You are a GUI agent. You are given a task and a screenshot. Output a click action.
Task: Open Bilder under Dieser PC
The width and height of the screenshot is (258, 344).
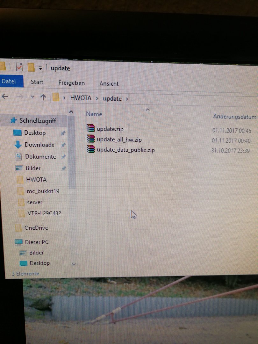tap(36, 253)
